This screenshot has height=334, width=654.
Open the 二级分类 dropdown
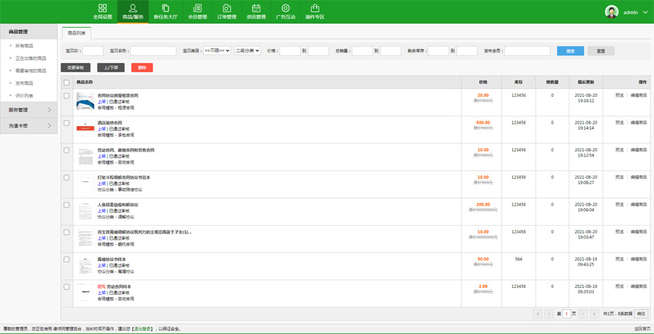coord(247,51)
